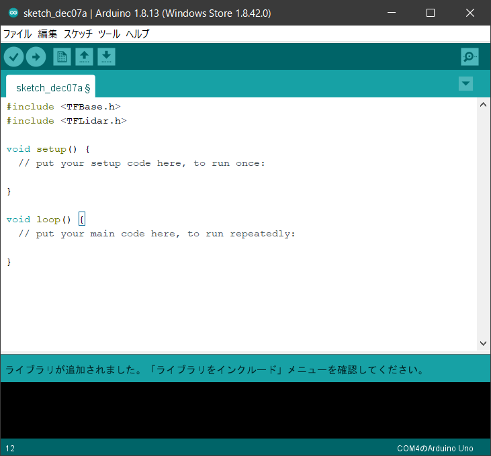Maximize the Arduino window
491x456 pixels.
[x=431, y=13]
